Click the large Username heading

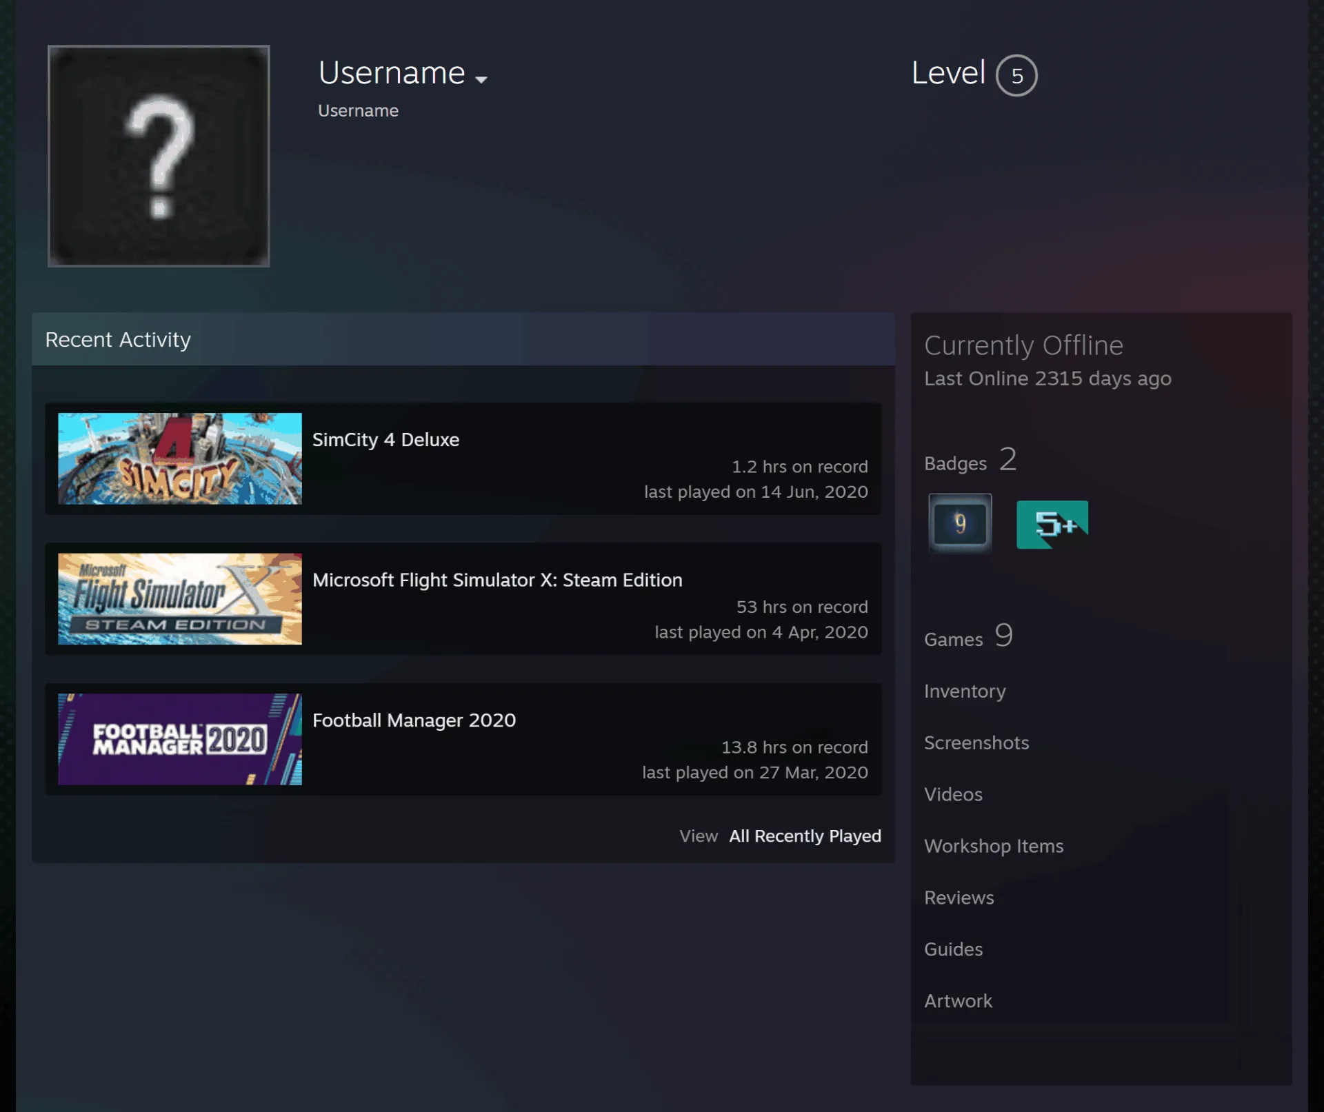coord(392,72)
